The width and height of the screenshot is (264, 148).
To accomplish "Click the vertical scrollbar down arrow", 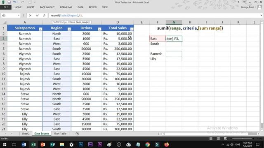I will [262, 130].
